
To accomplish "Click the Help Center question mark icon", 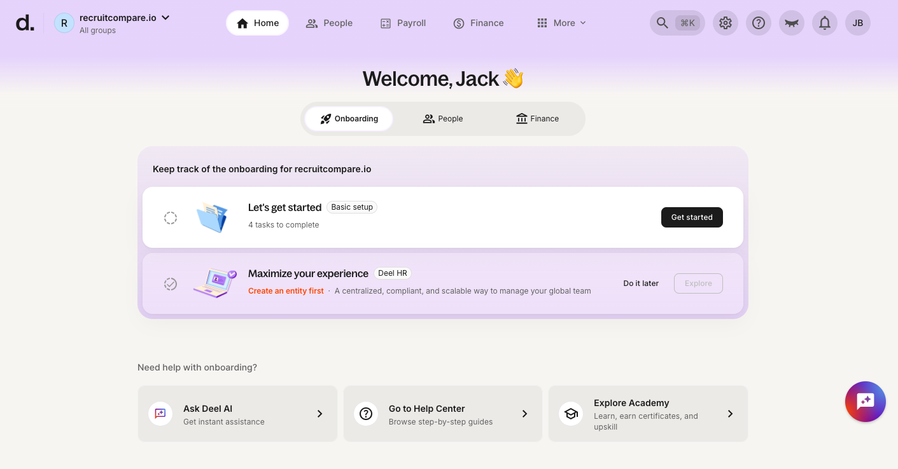I will 366,414.
